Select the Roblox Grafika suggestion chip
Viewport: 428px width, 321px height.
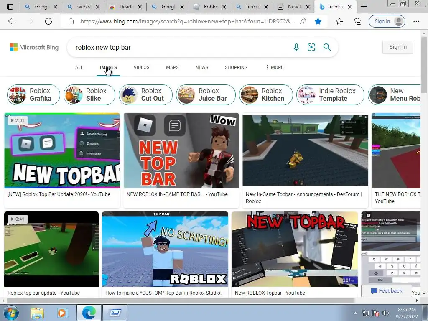pyautogui.click(x=33, y=95)
